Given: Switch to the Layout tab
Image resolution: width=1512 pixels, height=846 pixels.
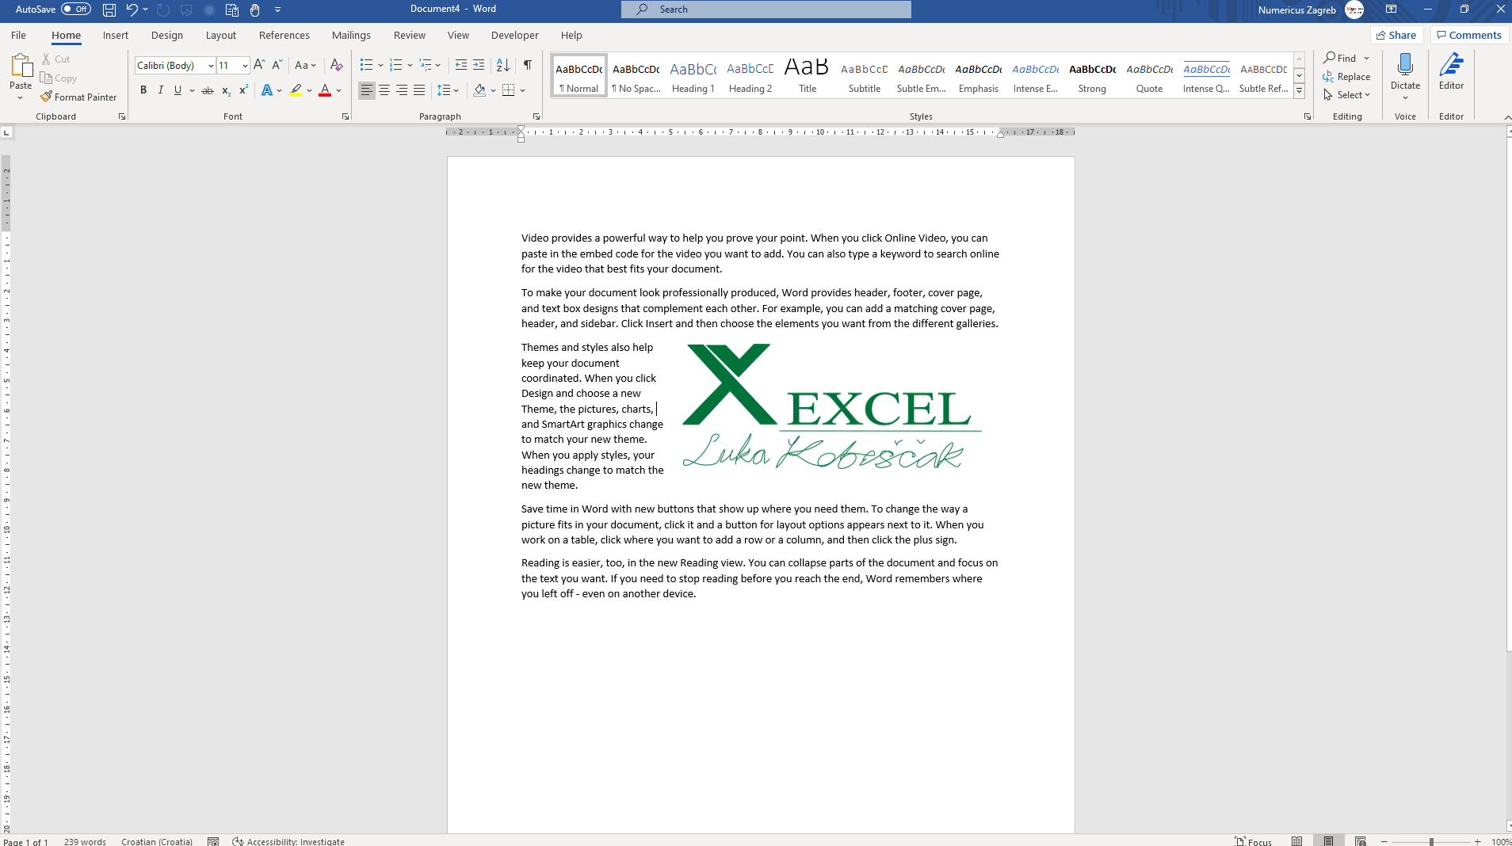Looking at the screenshot, I should click(220, 36).
